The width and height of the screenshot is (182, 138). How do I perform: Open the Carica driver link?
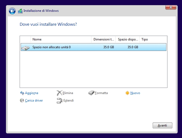coord(34,100)
